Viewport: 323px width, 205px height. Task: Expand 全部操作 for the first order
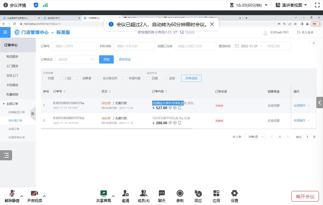click(x=301, y=106)
